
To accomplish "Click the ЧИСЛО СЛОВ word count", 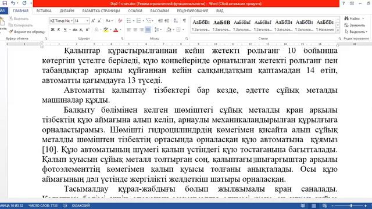I will (x=43, y=206).
